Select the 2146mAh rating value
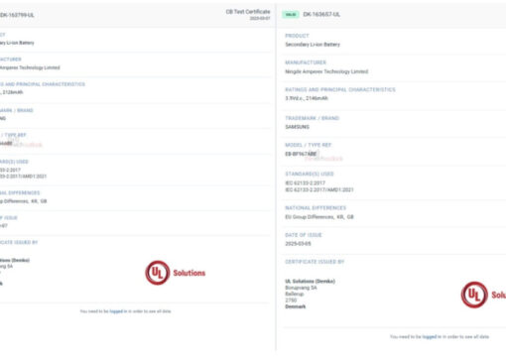 click(316, 98)
